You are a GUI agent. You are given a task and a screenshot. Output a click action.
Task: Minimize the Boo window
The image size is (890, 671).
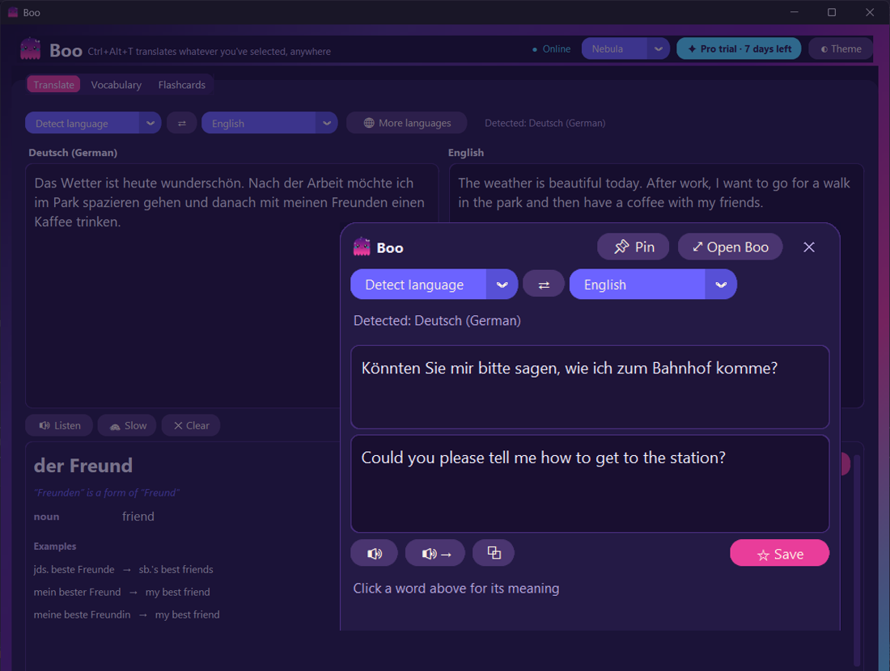[794, 12]
